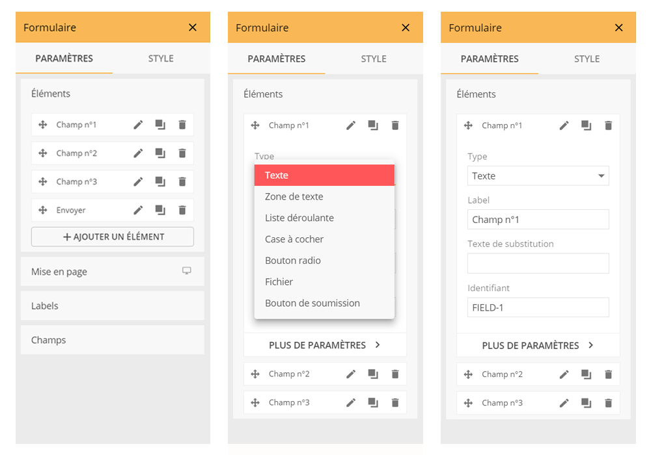Click the trash icon directly above Envoyer's trash
The image size is (651, 455).
pos(182,181)
